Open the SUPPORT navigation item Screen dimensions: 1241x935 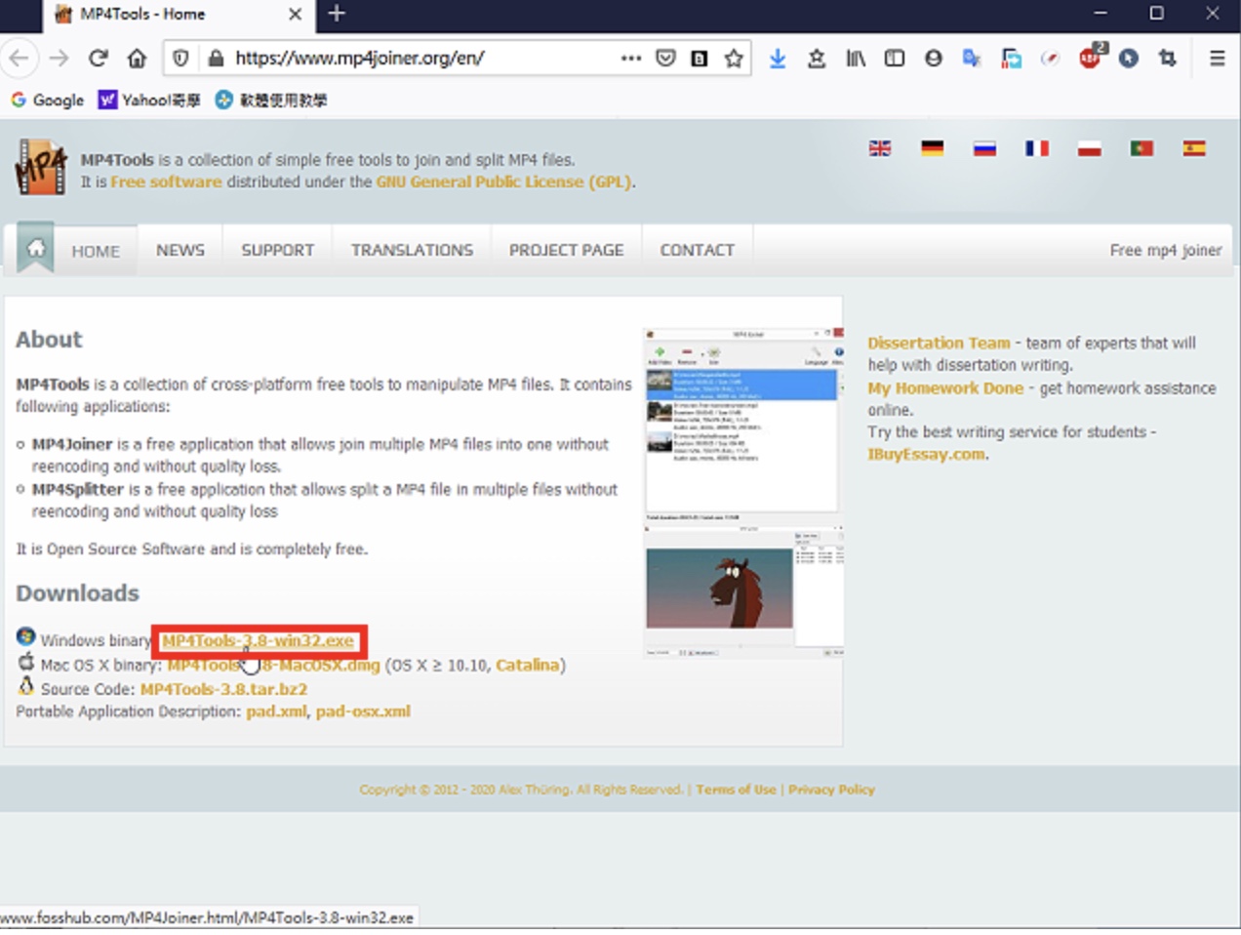(278, 250)
